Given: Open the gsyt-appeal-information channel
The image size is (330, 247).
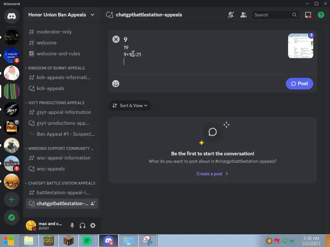Looking at the screenshot, I should click(x=62, y=112).
